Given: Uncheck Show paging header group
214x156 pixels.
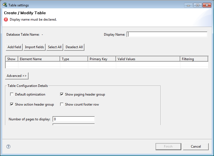Looking at the screenshot, I should 62,94.
